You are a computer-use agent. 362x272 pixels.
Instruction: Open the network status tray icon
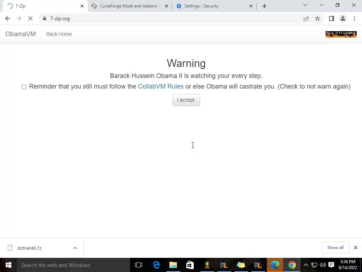pyautogui.click(x=314, y=265)
